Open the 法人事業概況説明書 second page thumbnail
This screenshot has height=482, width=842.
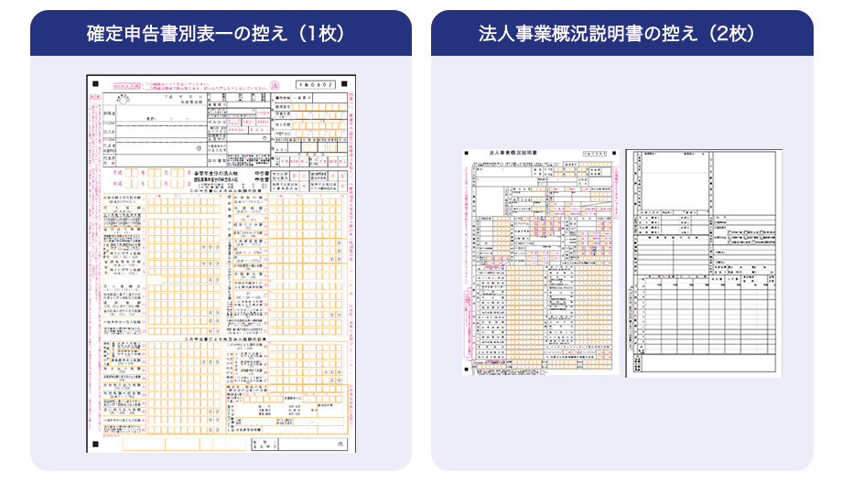click(704, 263)
